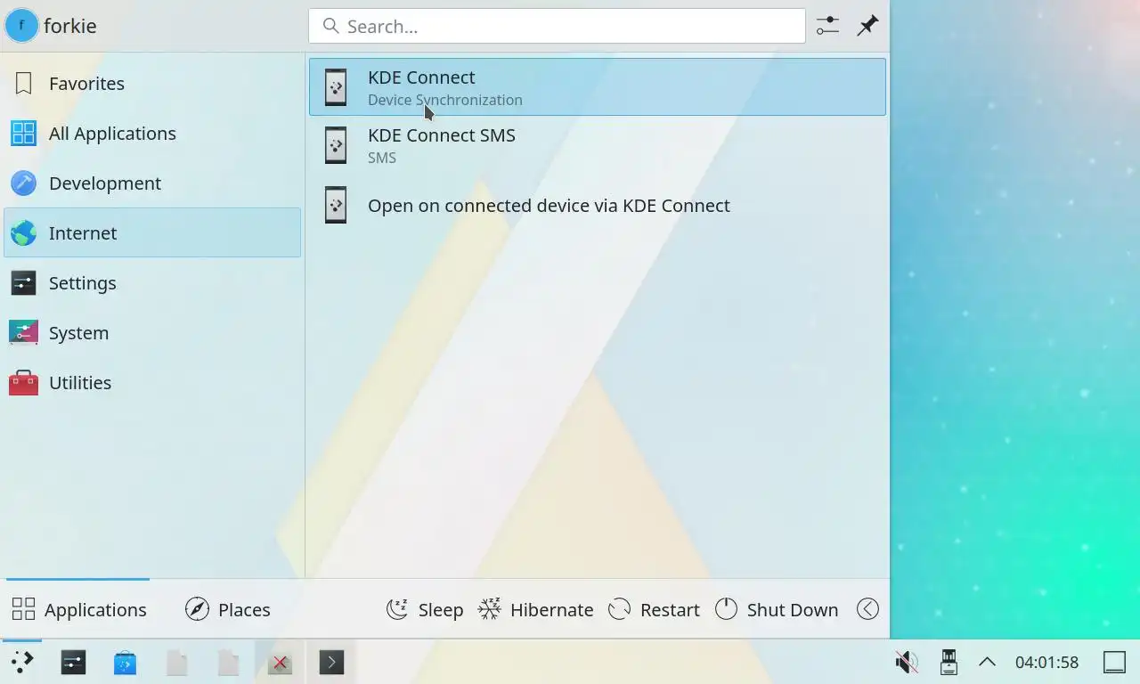Open the Development category
The image size is (1140, 684).
(152, 183)
